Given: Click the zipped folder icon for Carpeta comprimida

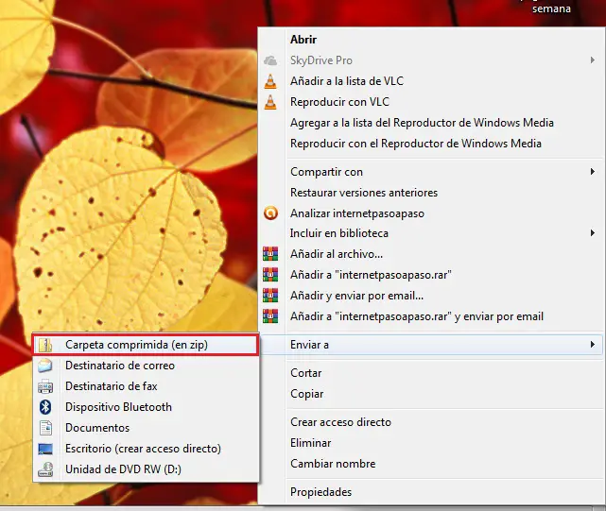Looking at the screenshot, I should pos(45,345).
